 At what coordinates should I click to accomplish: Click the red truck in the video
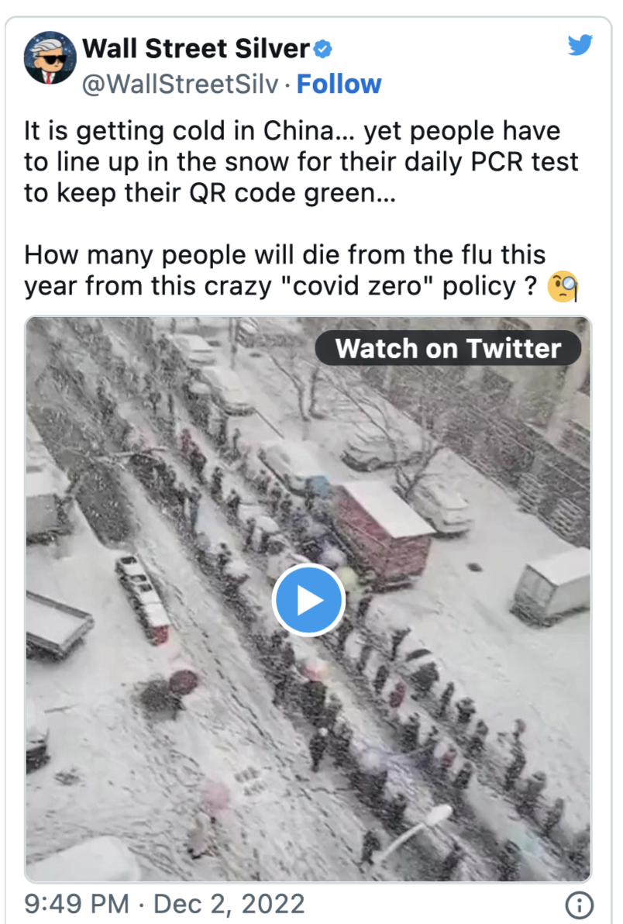381,535
